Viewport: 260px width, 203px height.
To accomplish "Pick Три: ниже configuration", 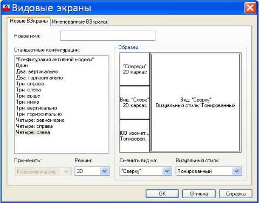I will tap(28, 102).
